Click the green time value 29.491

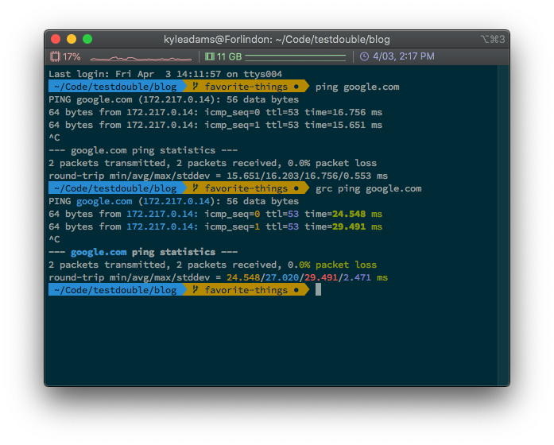click(x=349, y=226)
